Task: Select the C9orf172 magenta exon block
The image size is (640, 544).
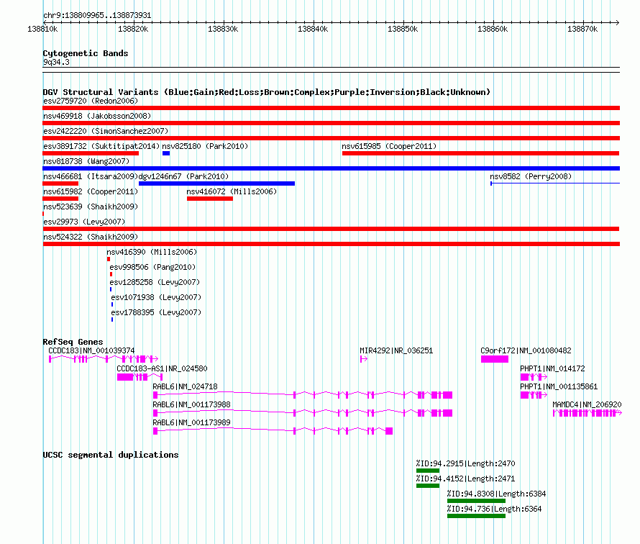Action: pos(495,359)
